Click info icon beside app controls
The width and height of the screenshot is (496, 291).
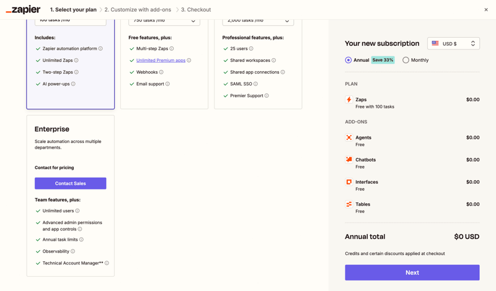point(80,229)
